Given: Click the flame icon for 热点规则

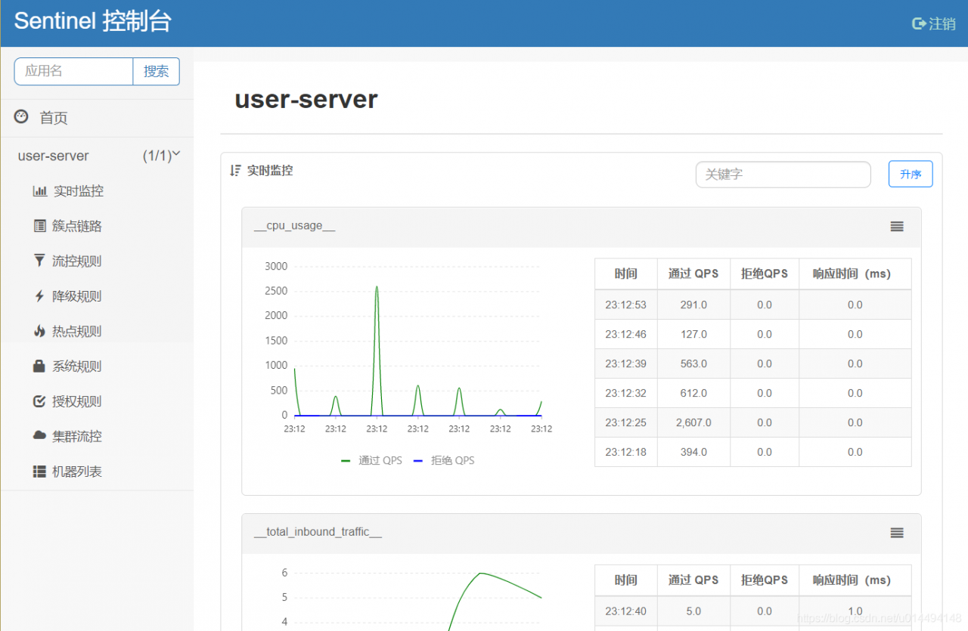Looking at the screenshot, I should pos(39,331).
